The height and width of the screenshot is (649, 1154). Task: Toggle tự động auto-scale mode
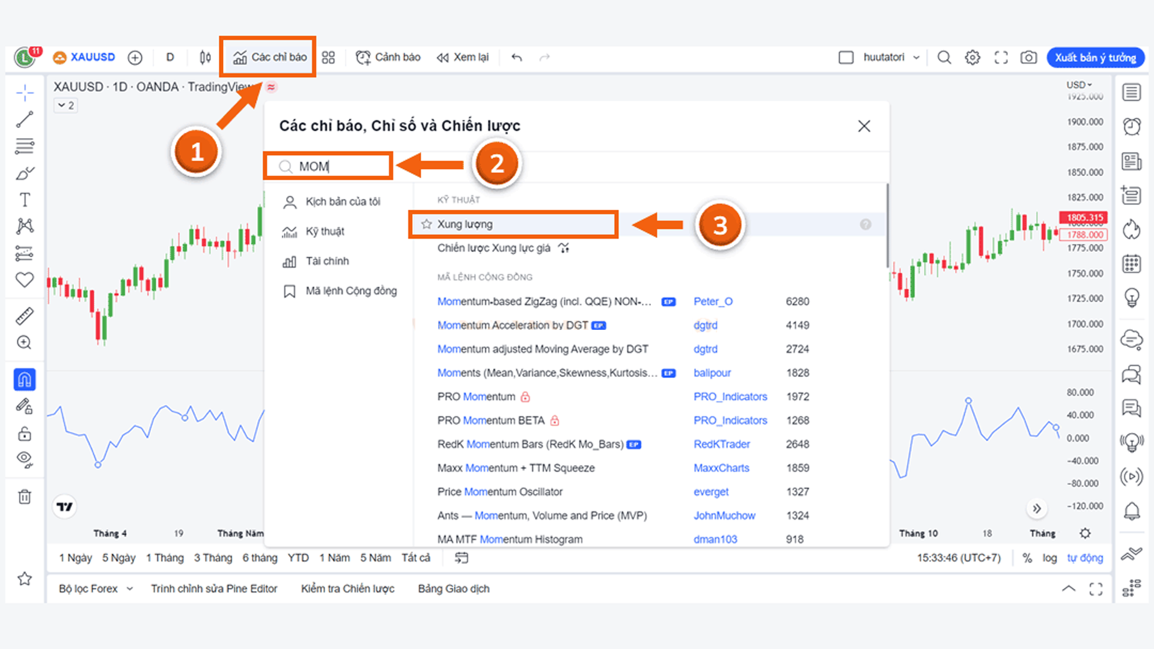point(1084,558)
